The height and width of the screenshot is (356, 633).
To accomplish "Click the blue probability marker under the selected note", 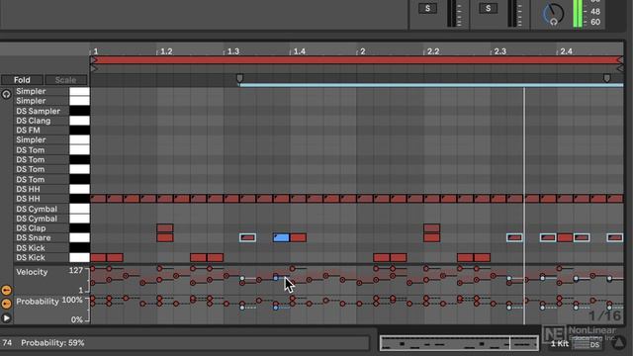I will click(x=276, y=308).
